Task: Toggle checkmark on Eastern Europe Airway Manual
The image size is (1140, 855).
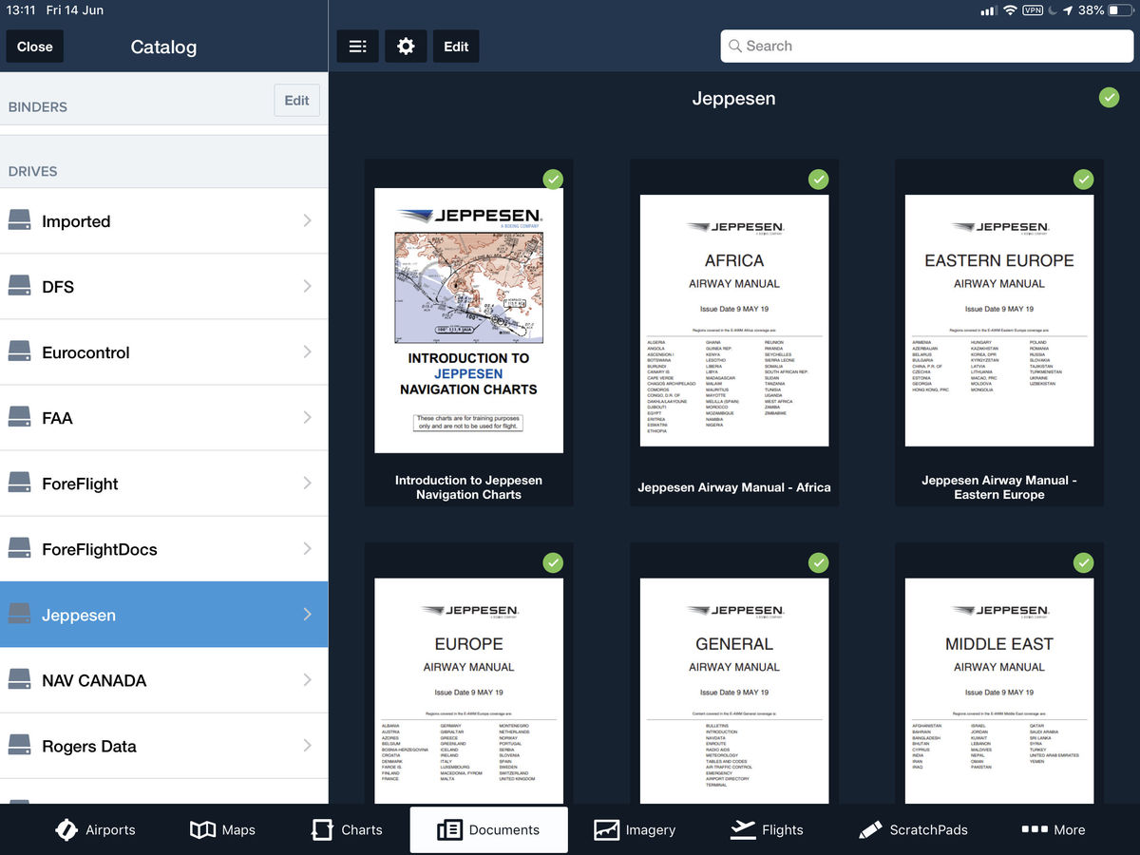Action: pyautogui.click(x=1083, y=180)
